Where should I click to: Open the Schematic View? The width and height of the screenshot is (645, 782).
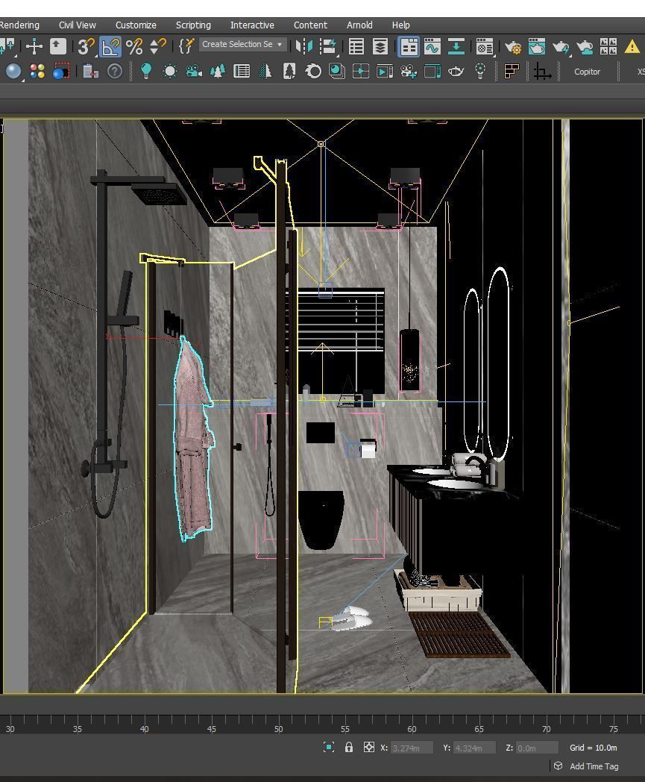pos(456,47)
